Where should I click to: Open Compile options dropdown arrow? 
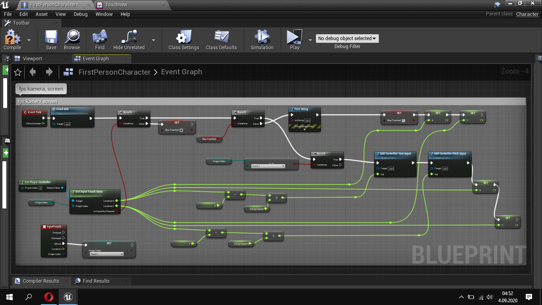point(29,40)
